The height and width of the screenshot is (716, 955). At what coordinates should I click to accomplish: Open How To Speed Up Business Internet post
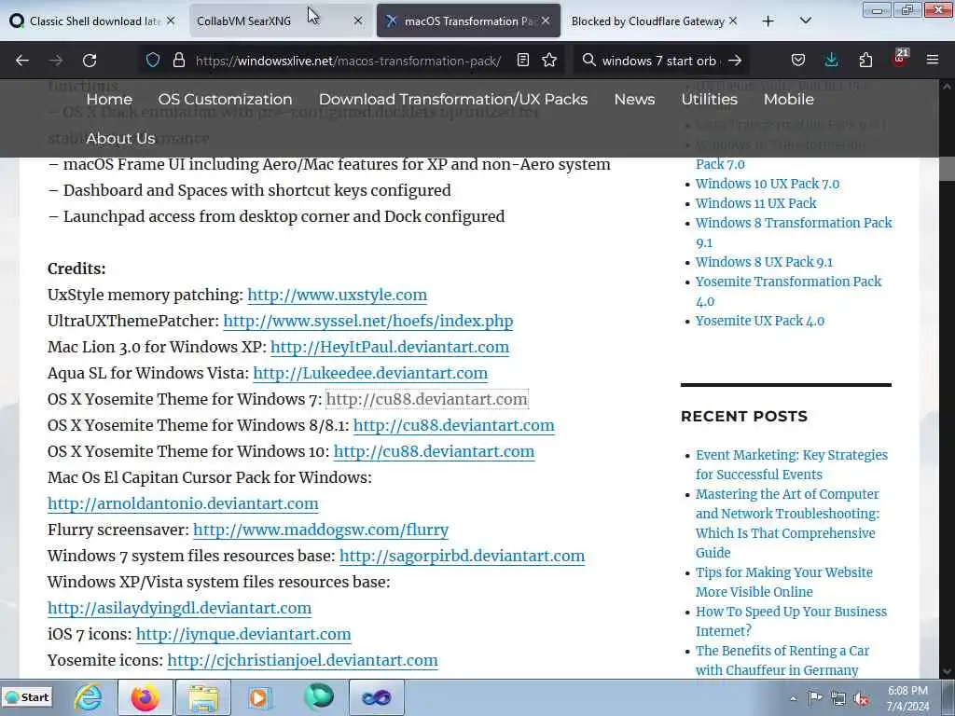pyautogui.click(x=791, y=621)
